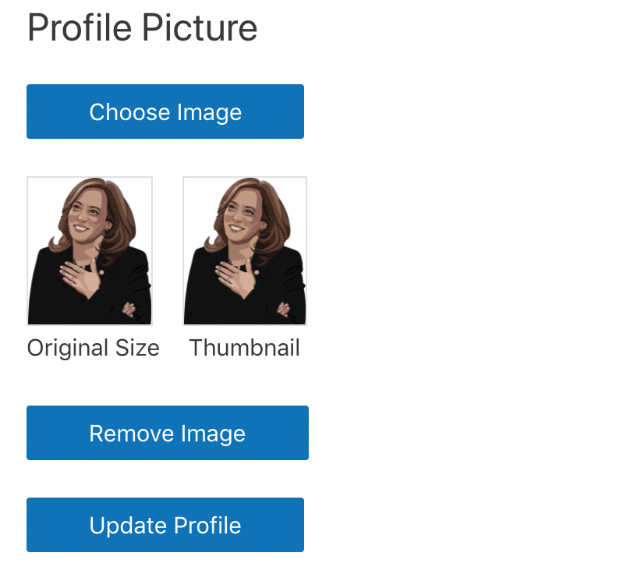Click the word Remove in Remove Image
The height and width of the screenshot is (574, 630).
pyautogui.click(x=132, y=434)
